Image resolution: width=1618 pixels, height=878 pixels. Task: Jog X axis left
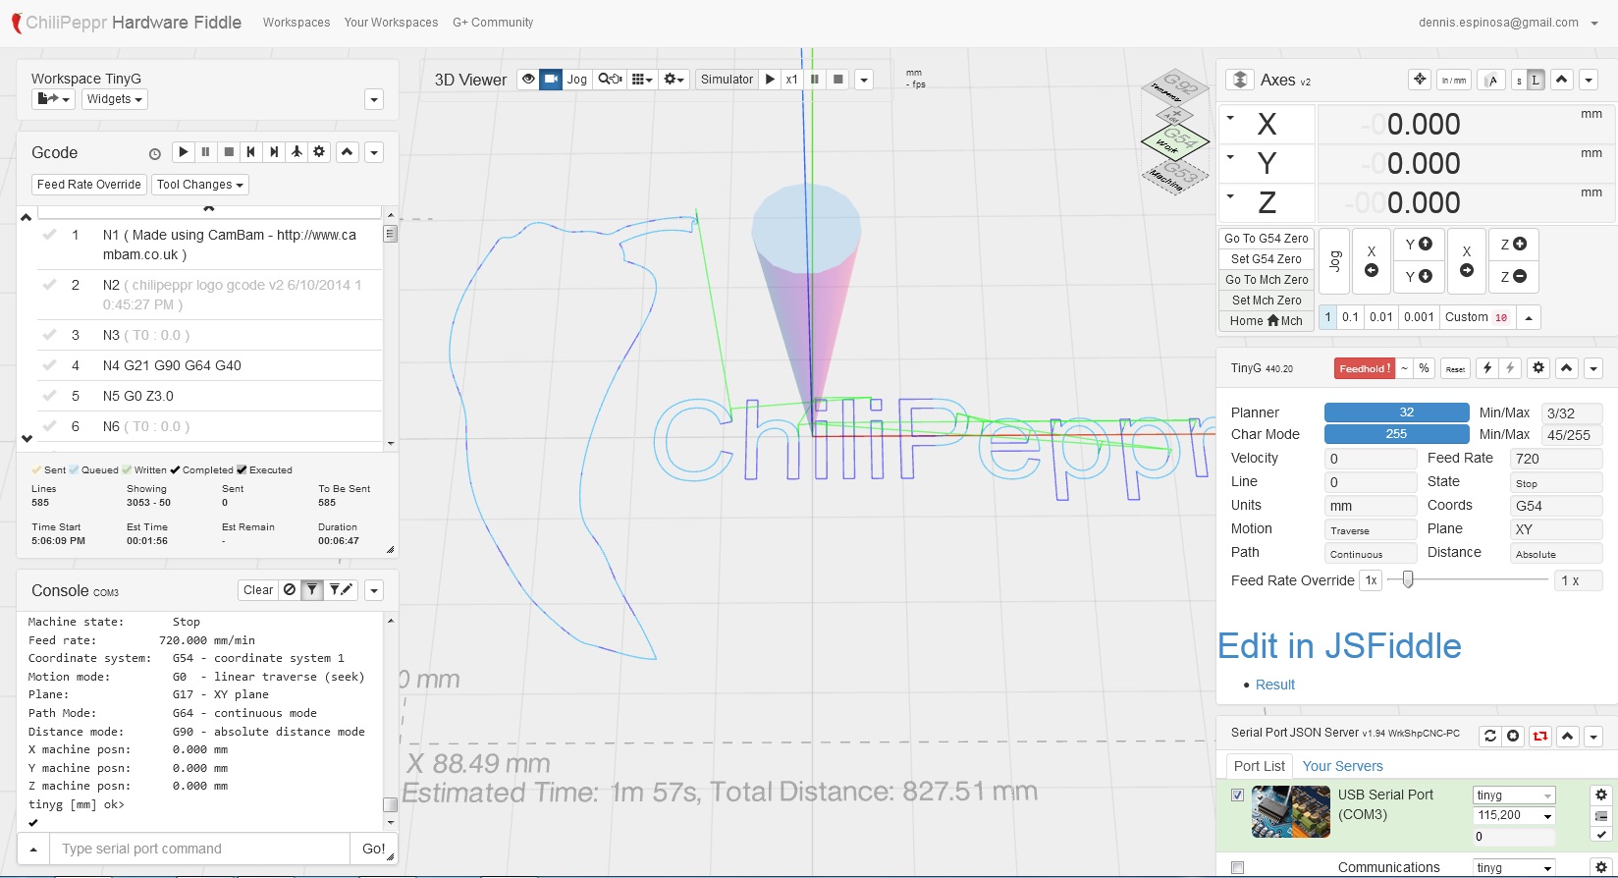pyautogui.click(x=1372, y=261)
